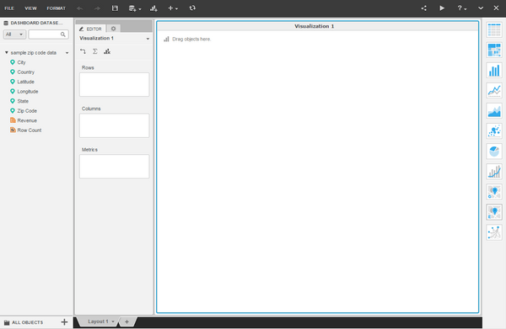Pick the Bar Chart visualization icon
This screenshot has width=506, height=329.
494,71
